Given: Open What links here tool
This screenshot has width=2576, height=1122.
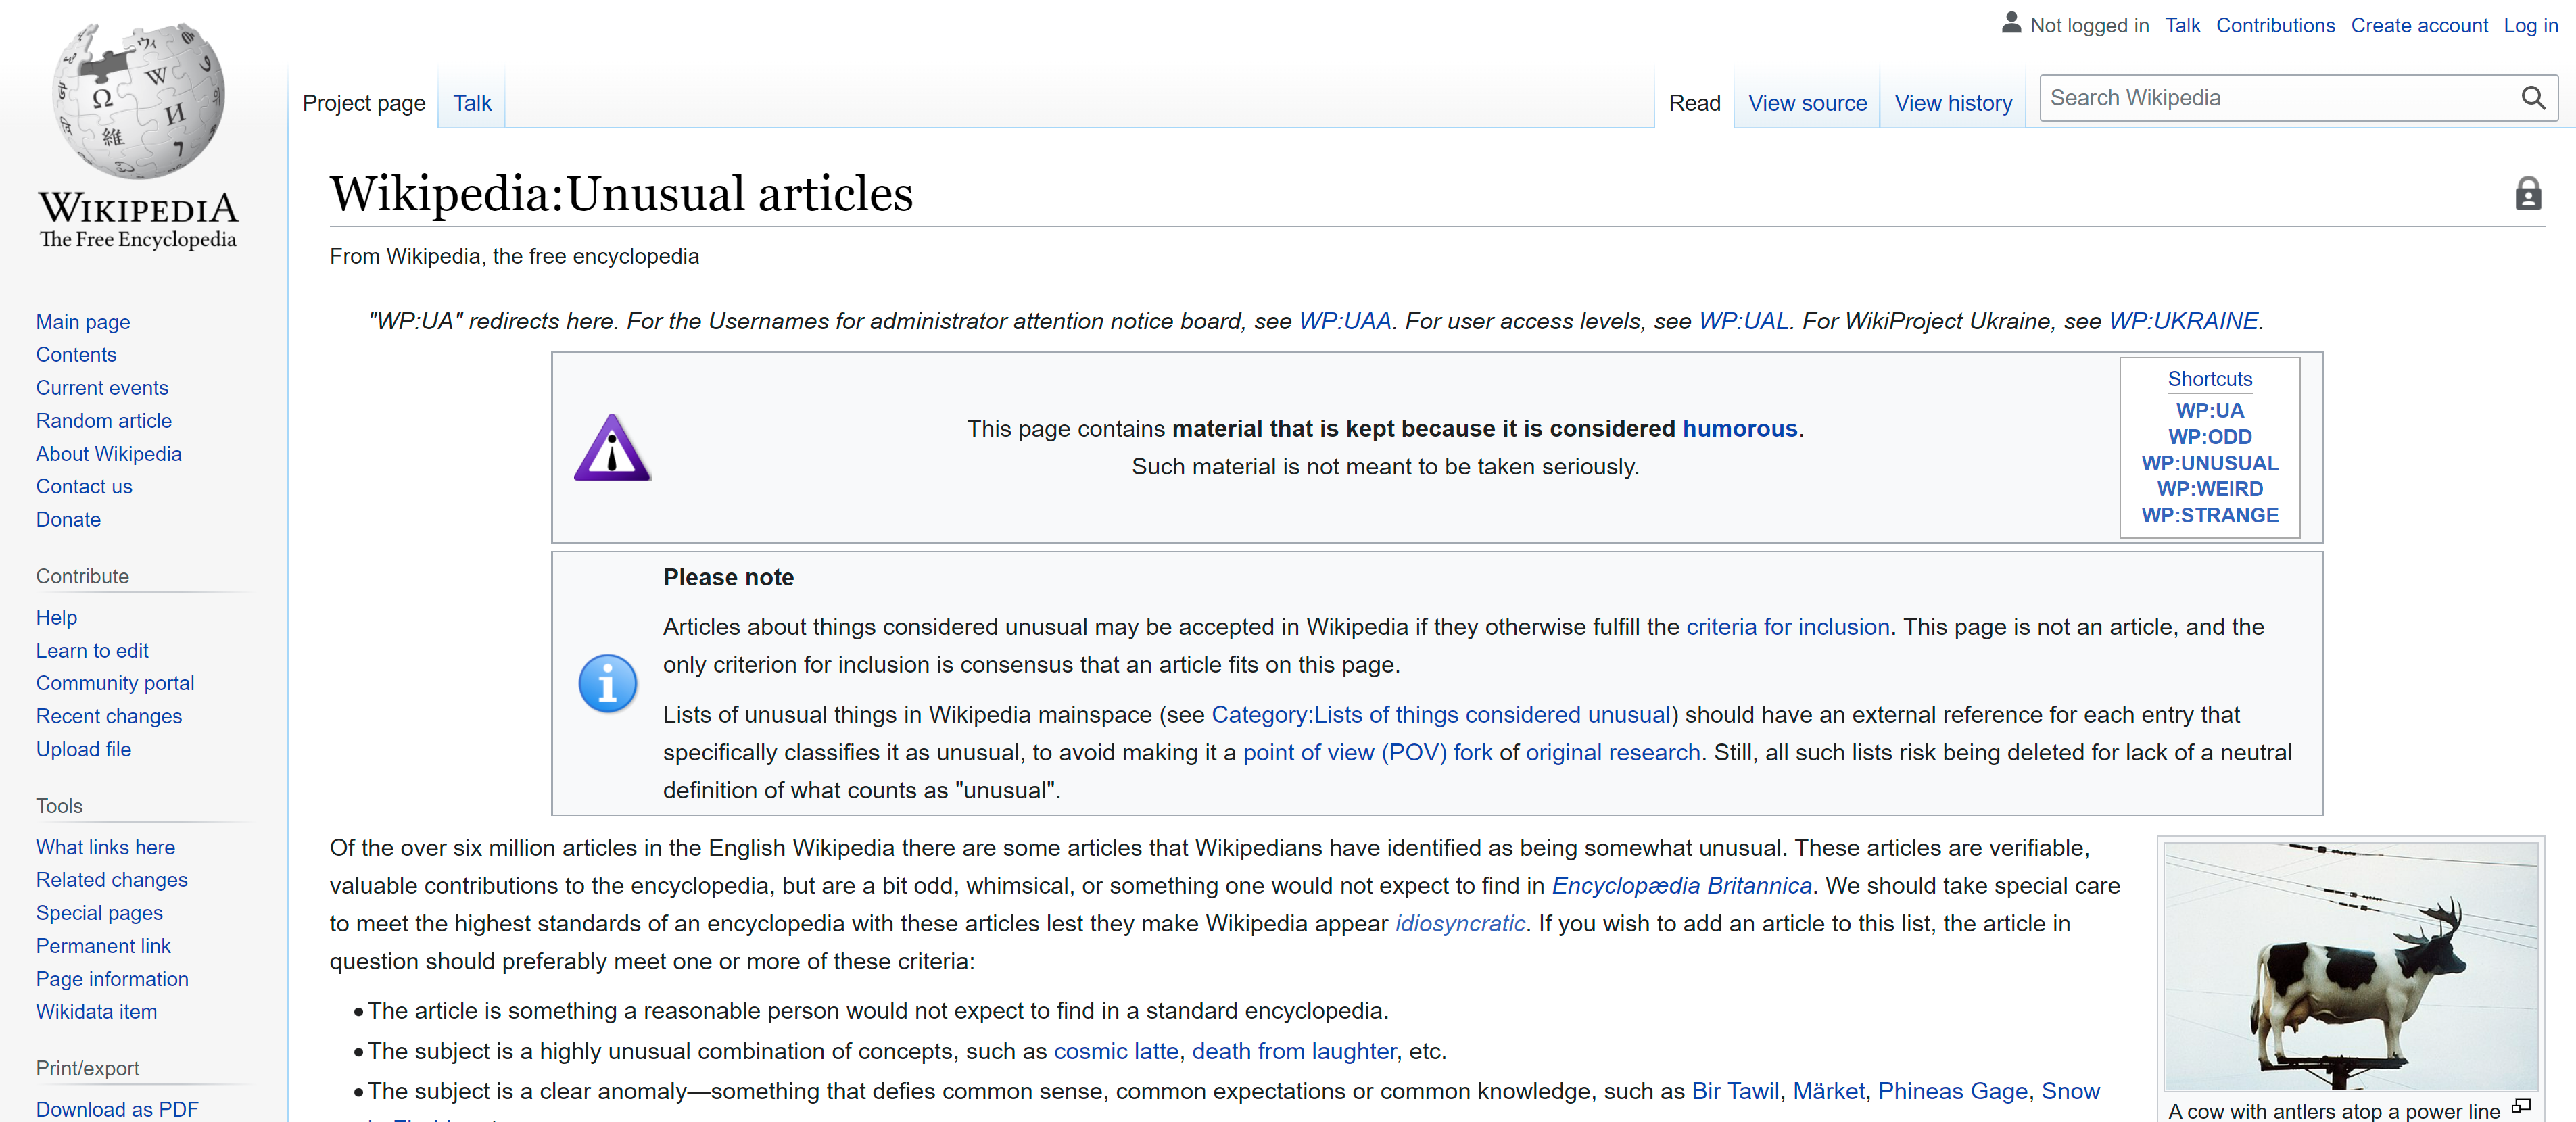Looking at the screenshot, I should click(x=105, y=847).
